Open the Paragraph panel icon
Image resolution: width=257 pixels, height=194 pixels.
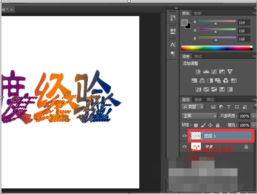[173, 54]
